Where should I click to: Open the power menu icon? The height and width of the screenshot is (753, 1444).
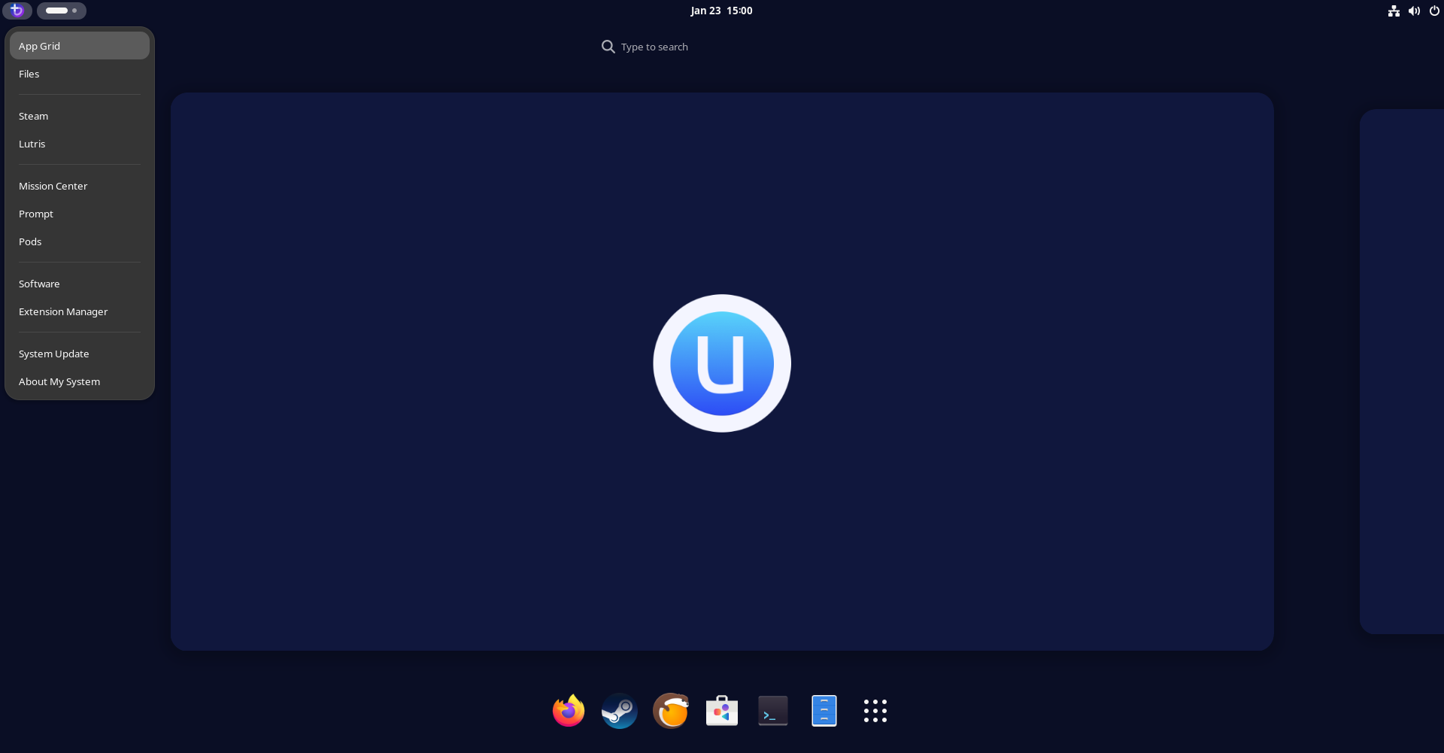point(1434,11)
